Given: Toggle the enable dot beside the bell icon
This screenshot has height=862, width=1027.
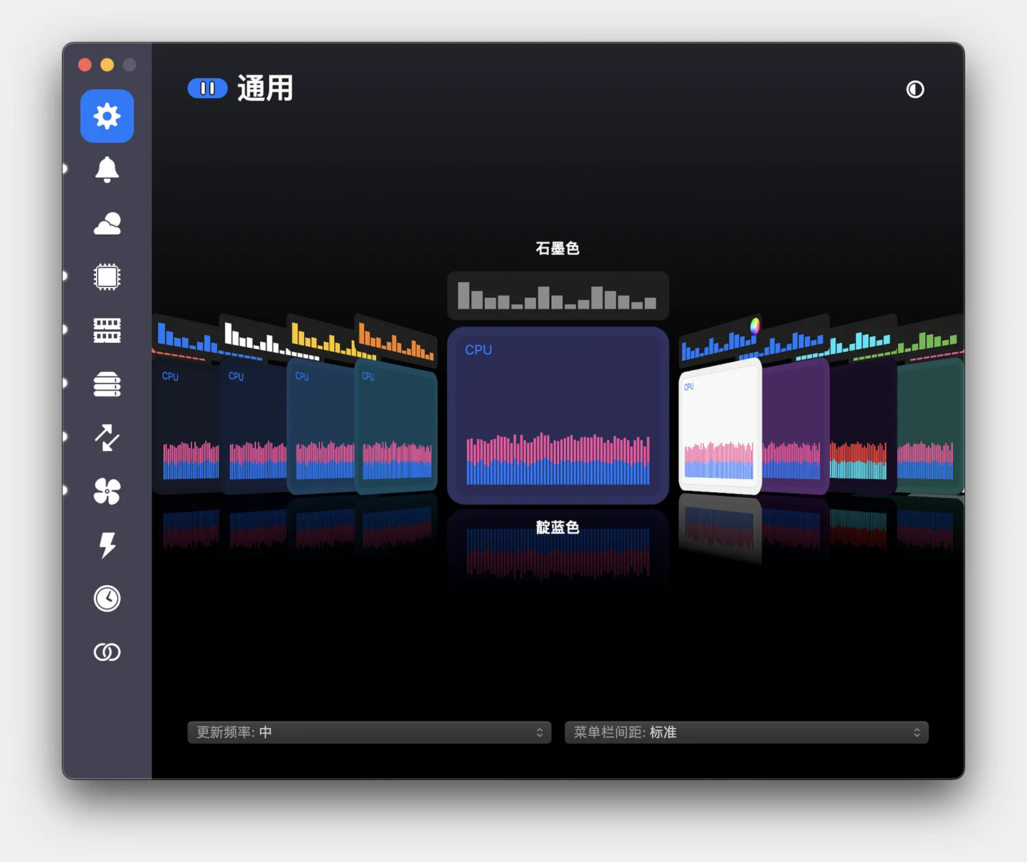Looking at the screenshot, I should [65, 168].
